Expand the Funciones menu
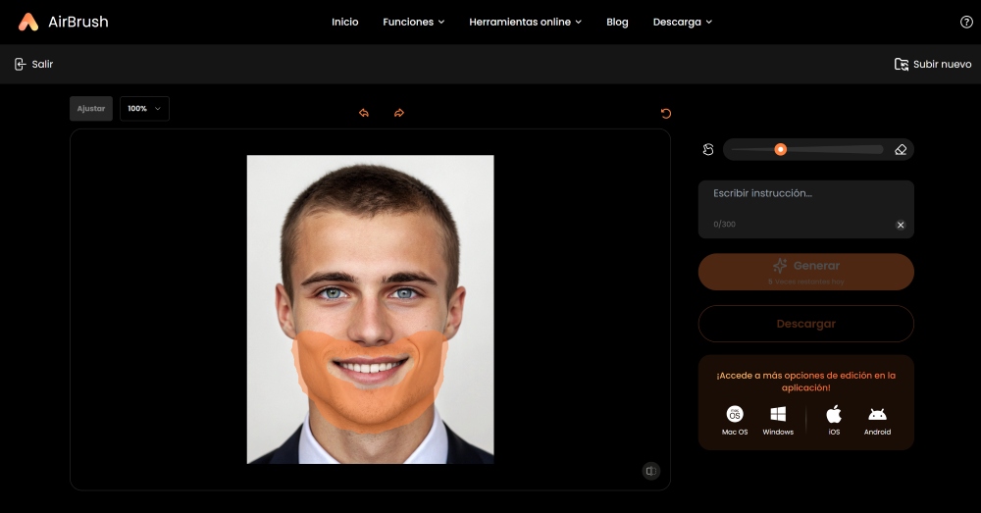This screenshot has width=981, height=513. click(x=413, y=22)
